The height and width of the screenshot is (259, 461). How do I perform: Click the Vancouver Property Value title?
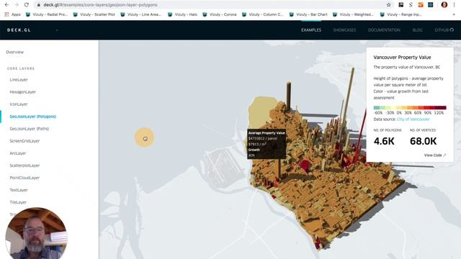coord(402,58)
